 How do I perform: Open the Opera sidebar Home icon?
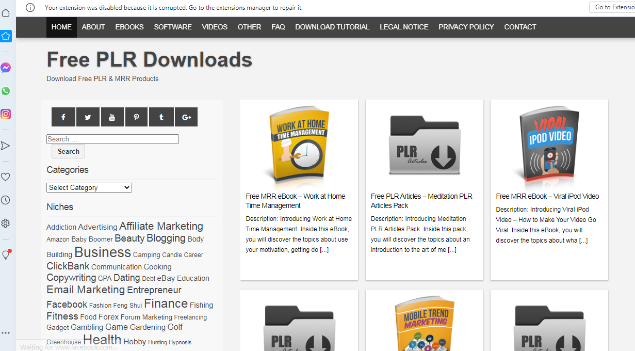6,13
